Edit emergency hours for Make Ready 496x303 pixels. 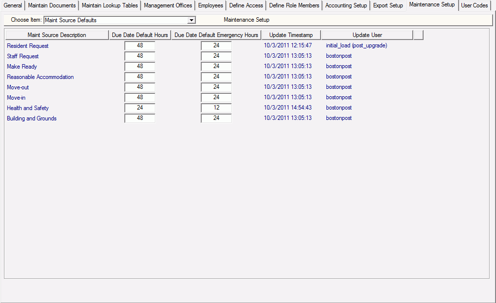coord(216,67)
